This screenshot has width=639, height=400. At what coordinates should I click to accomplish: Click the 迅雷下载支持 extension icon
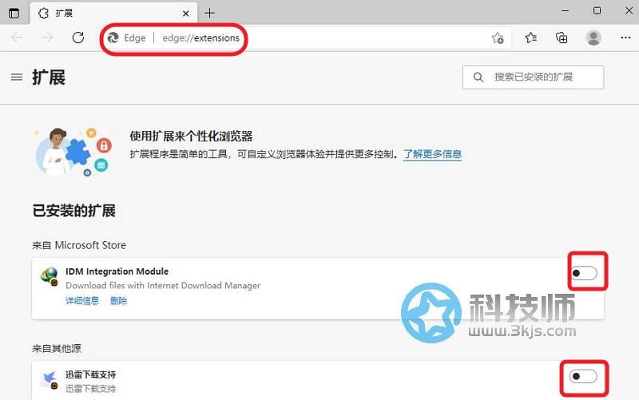[50, 379]
